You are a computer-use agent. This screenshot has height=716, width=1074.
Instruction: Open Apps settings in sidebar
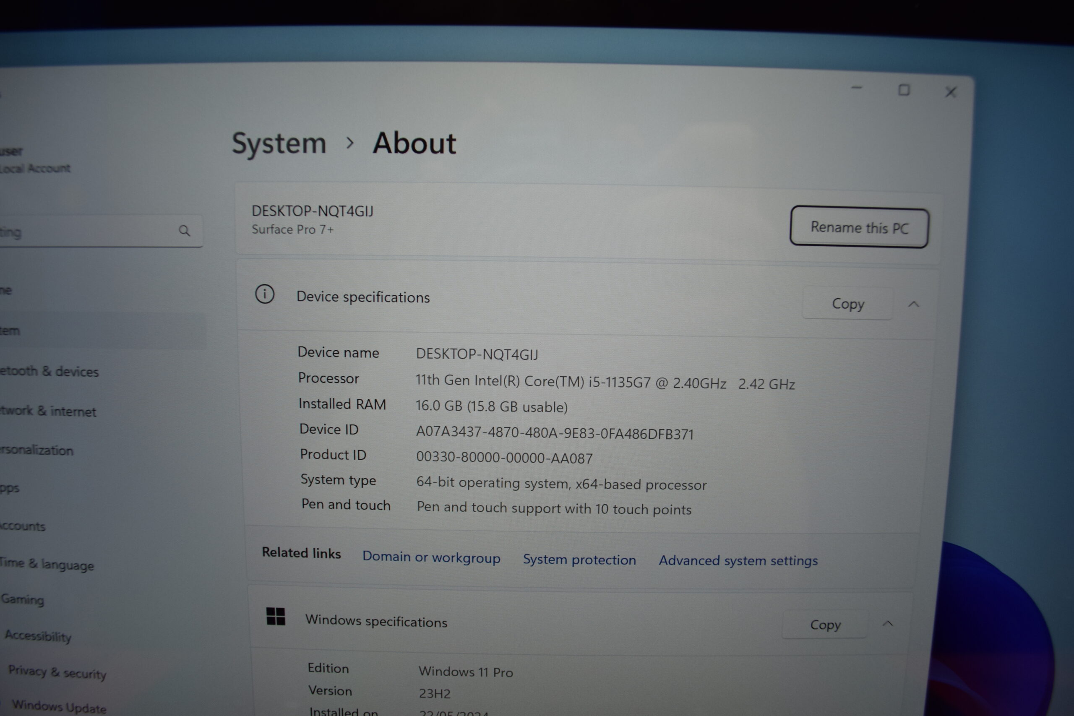click(10, 488)
